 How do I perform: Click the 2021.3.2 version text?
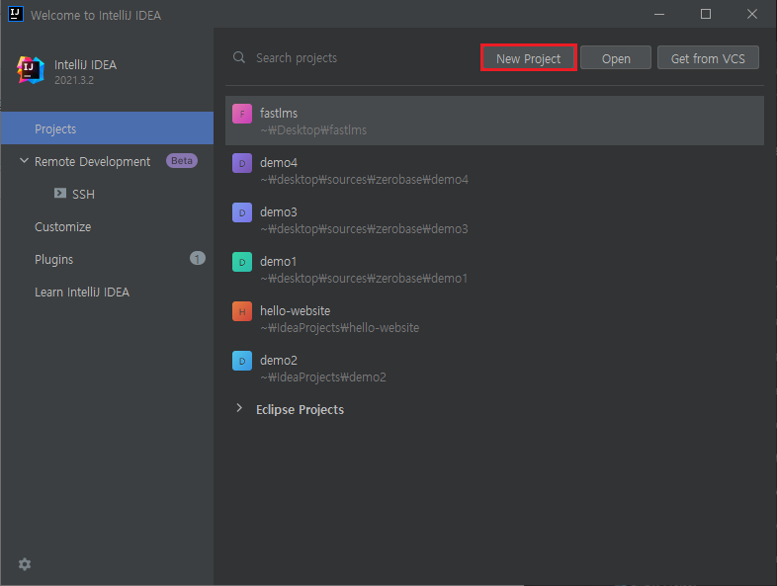click(x=74, y=80)
